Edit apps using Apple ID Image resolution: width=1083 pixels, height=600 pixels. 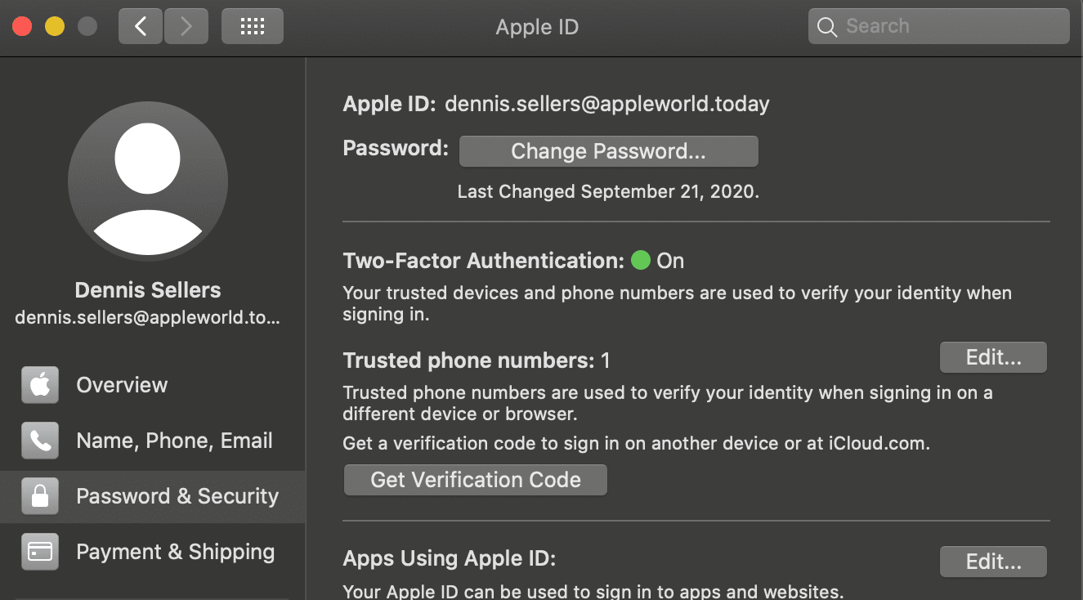coord(993,562)
